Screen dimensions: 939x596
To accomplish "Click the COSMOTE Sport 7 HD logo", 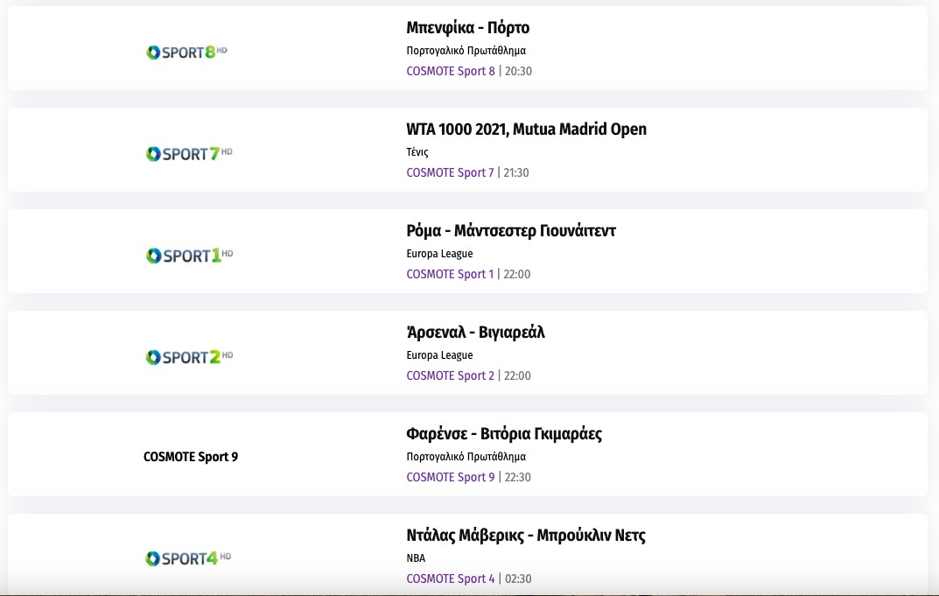I will 188,154.
